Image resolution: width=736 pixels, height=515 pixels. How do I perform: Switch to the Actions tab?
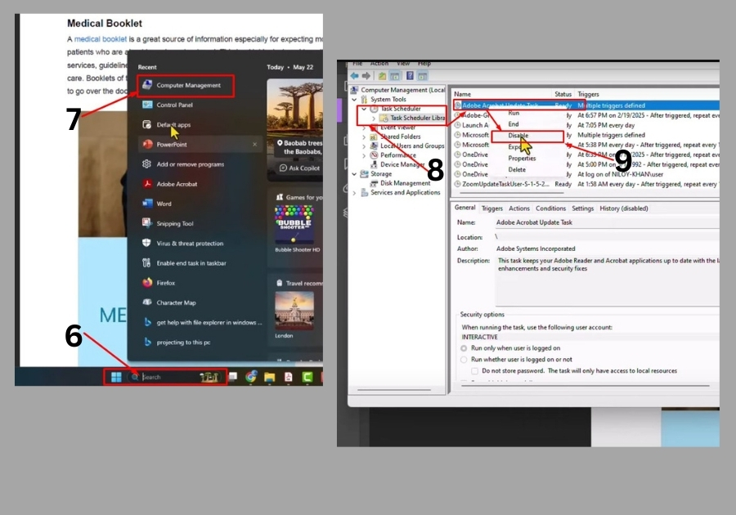[519, 208]
